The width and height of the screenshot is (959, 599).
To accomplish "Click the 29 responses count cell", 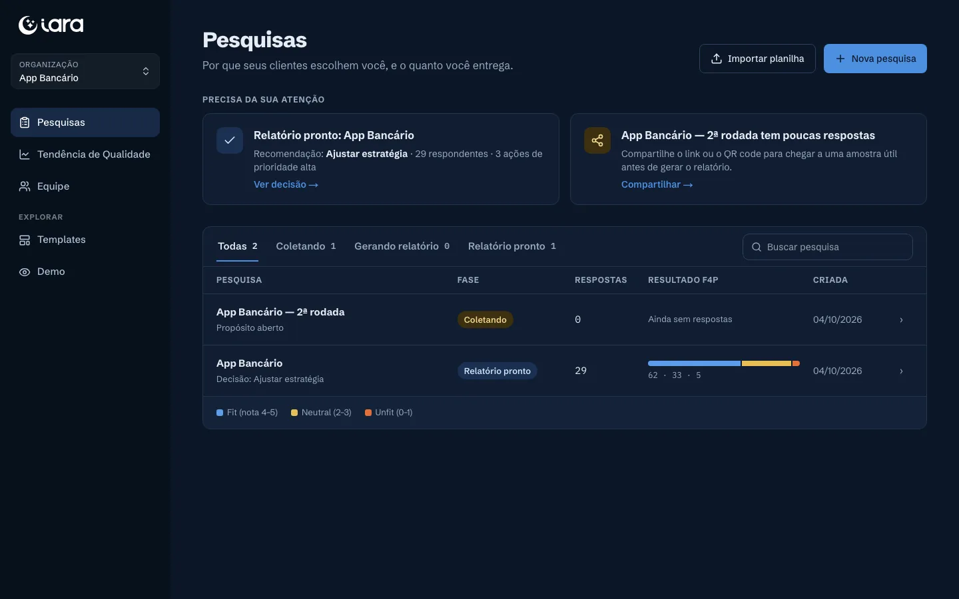I will 581,371.
